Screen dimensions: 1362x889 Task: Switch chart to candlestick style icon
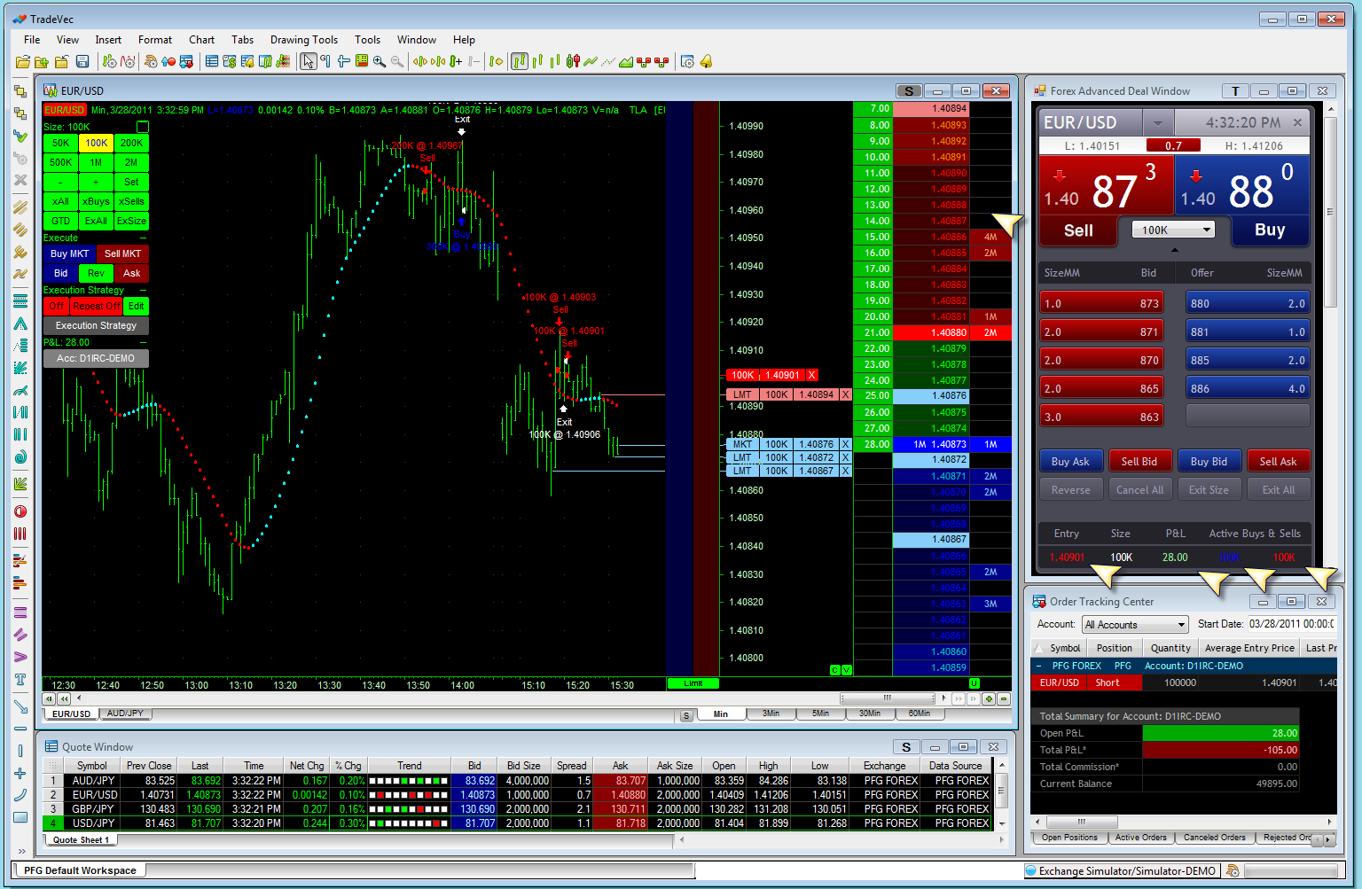pos(573,61)
